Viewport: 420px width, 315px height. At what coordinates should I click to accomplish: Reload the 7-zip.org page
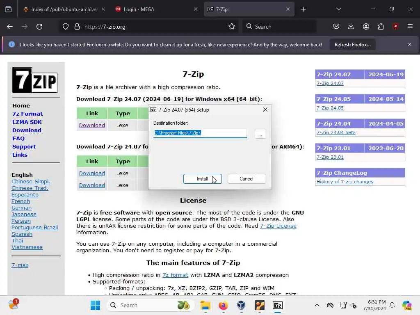tap(39, 27)
